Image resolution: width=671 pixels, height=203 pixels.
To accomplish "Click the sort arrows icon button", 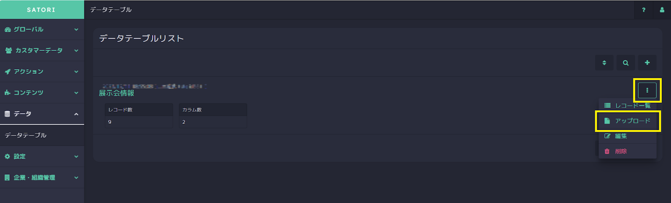I will [x=604, y=63].
